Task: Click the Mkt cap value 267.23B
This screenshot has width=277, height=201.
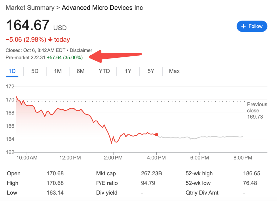Action: tap(151, 174)
